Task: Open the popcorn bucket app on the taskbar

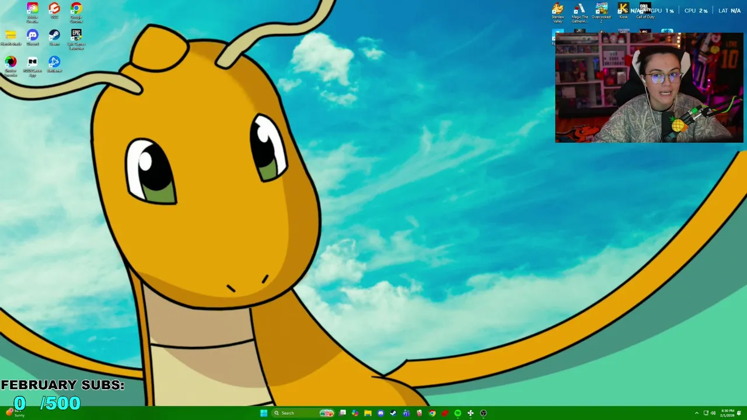Action: click(419, 413)
